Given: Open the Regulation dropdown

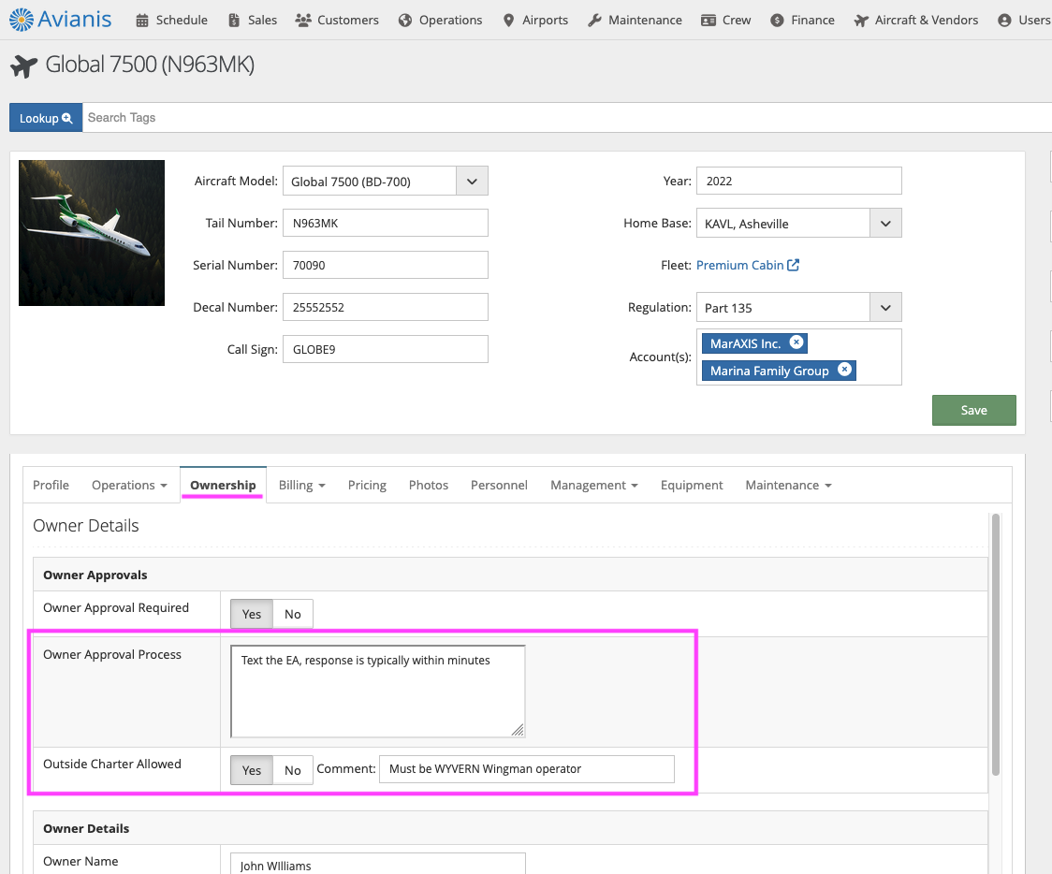Looking at the screenshot, I should [885, 307].
